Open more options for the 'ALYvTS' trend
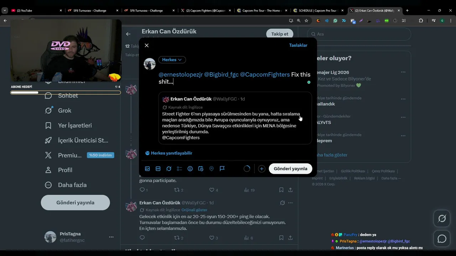Screen dimensions: 456x256 click(403, 117)
